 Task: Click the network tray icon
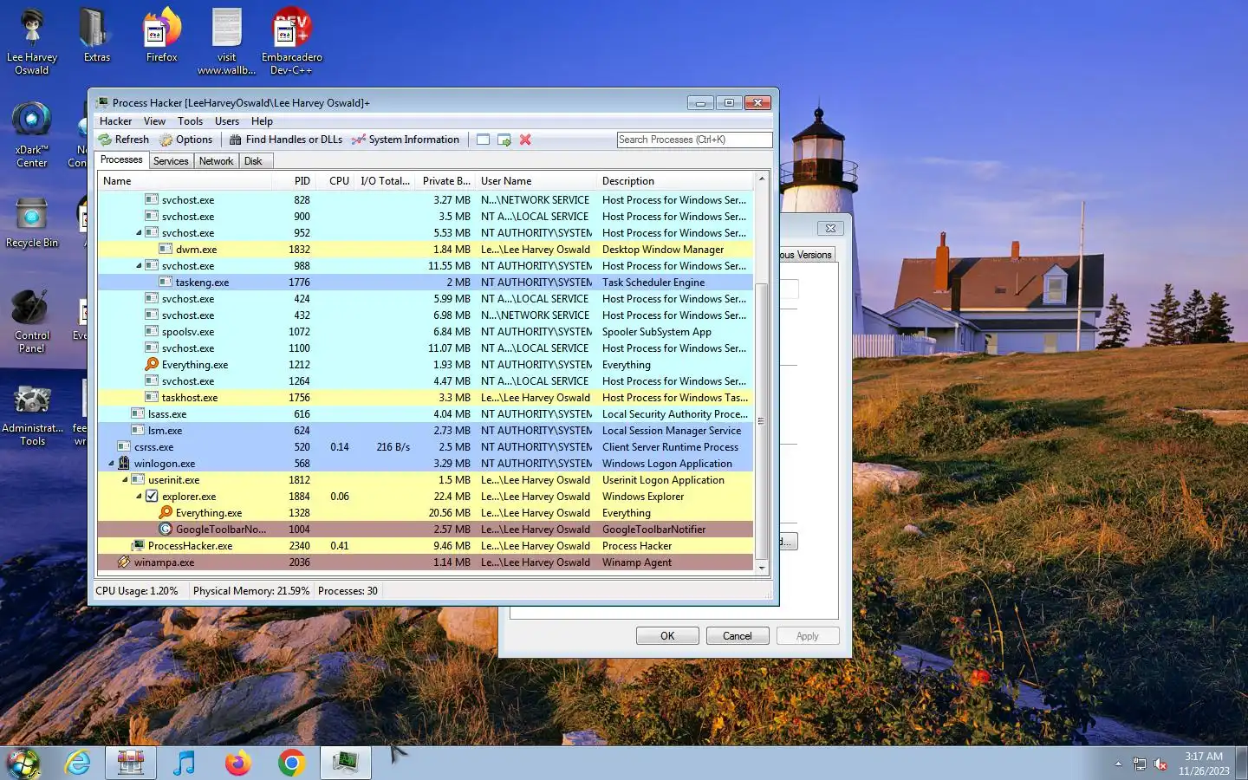point(1140,764)
